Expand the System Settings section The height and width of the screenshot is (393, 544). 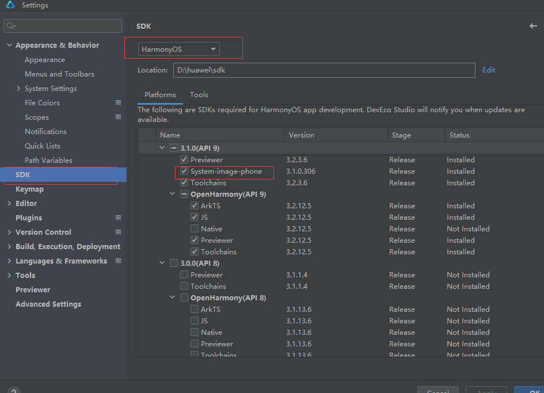18,89
